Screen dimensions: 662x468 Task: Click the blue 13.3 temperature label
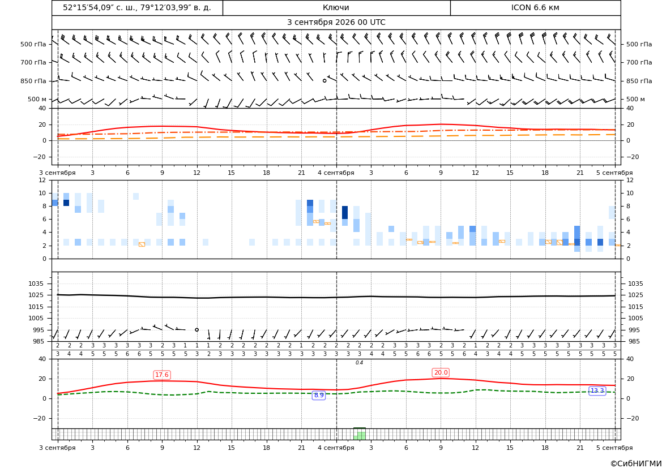[x=597, y=391]
